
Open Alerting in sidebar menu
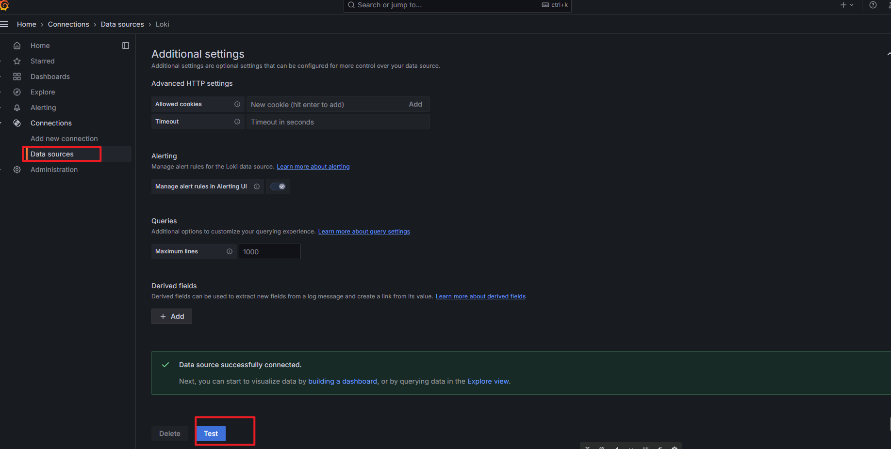point(43,108)
